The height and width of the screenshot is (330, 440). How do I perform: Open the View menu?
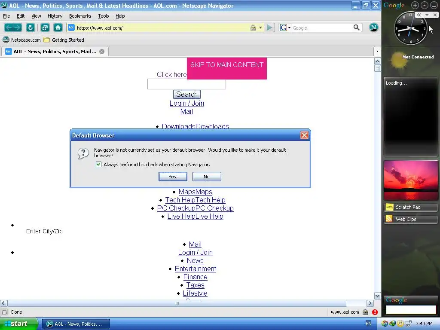point(36,16)
